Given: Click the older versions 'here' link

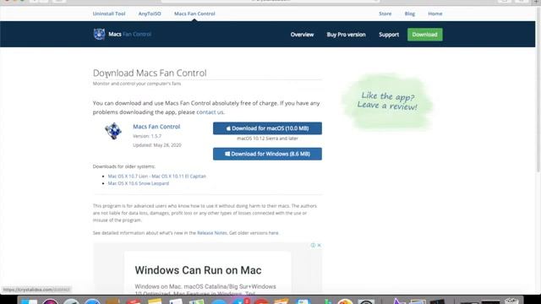Looking at the screenshot, I should coord(273,233).
